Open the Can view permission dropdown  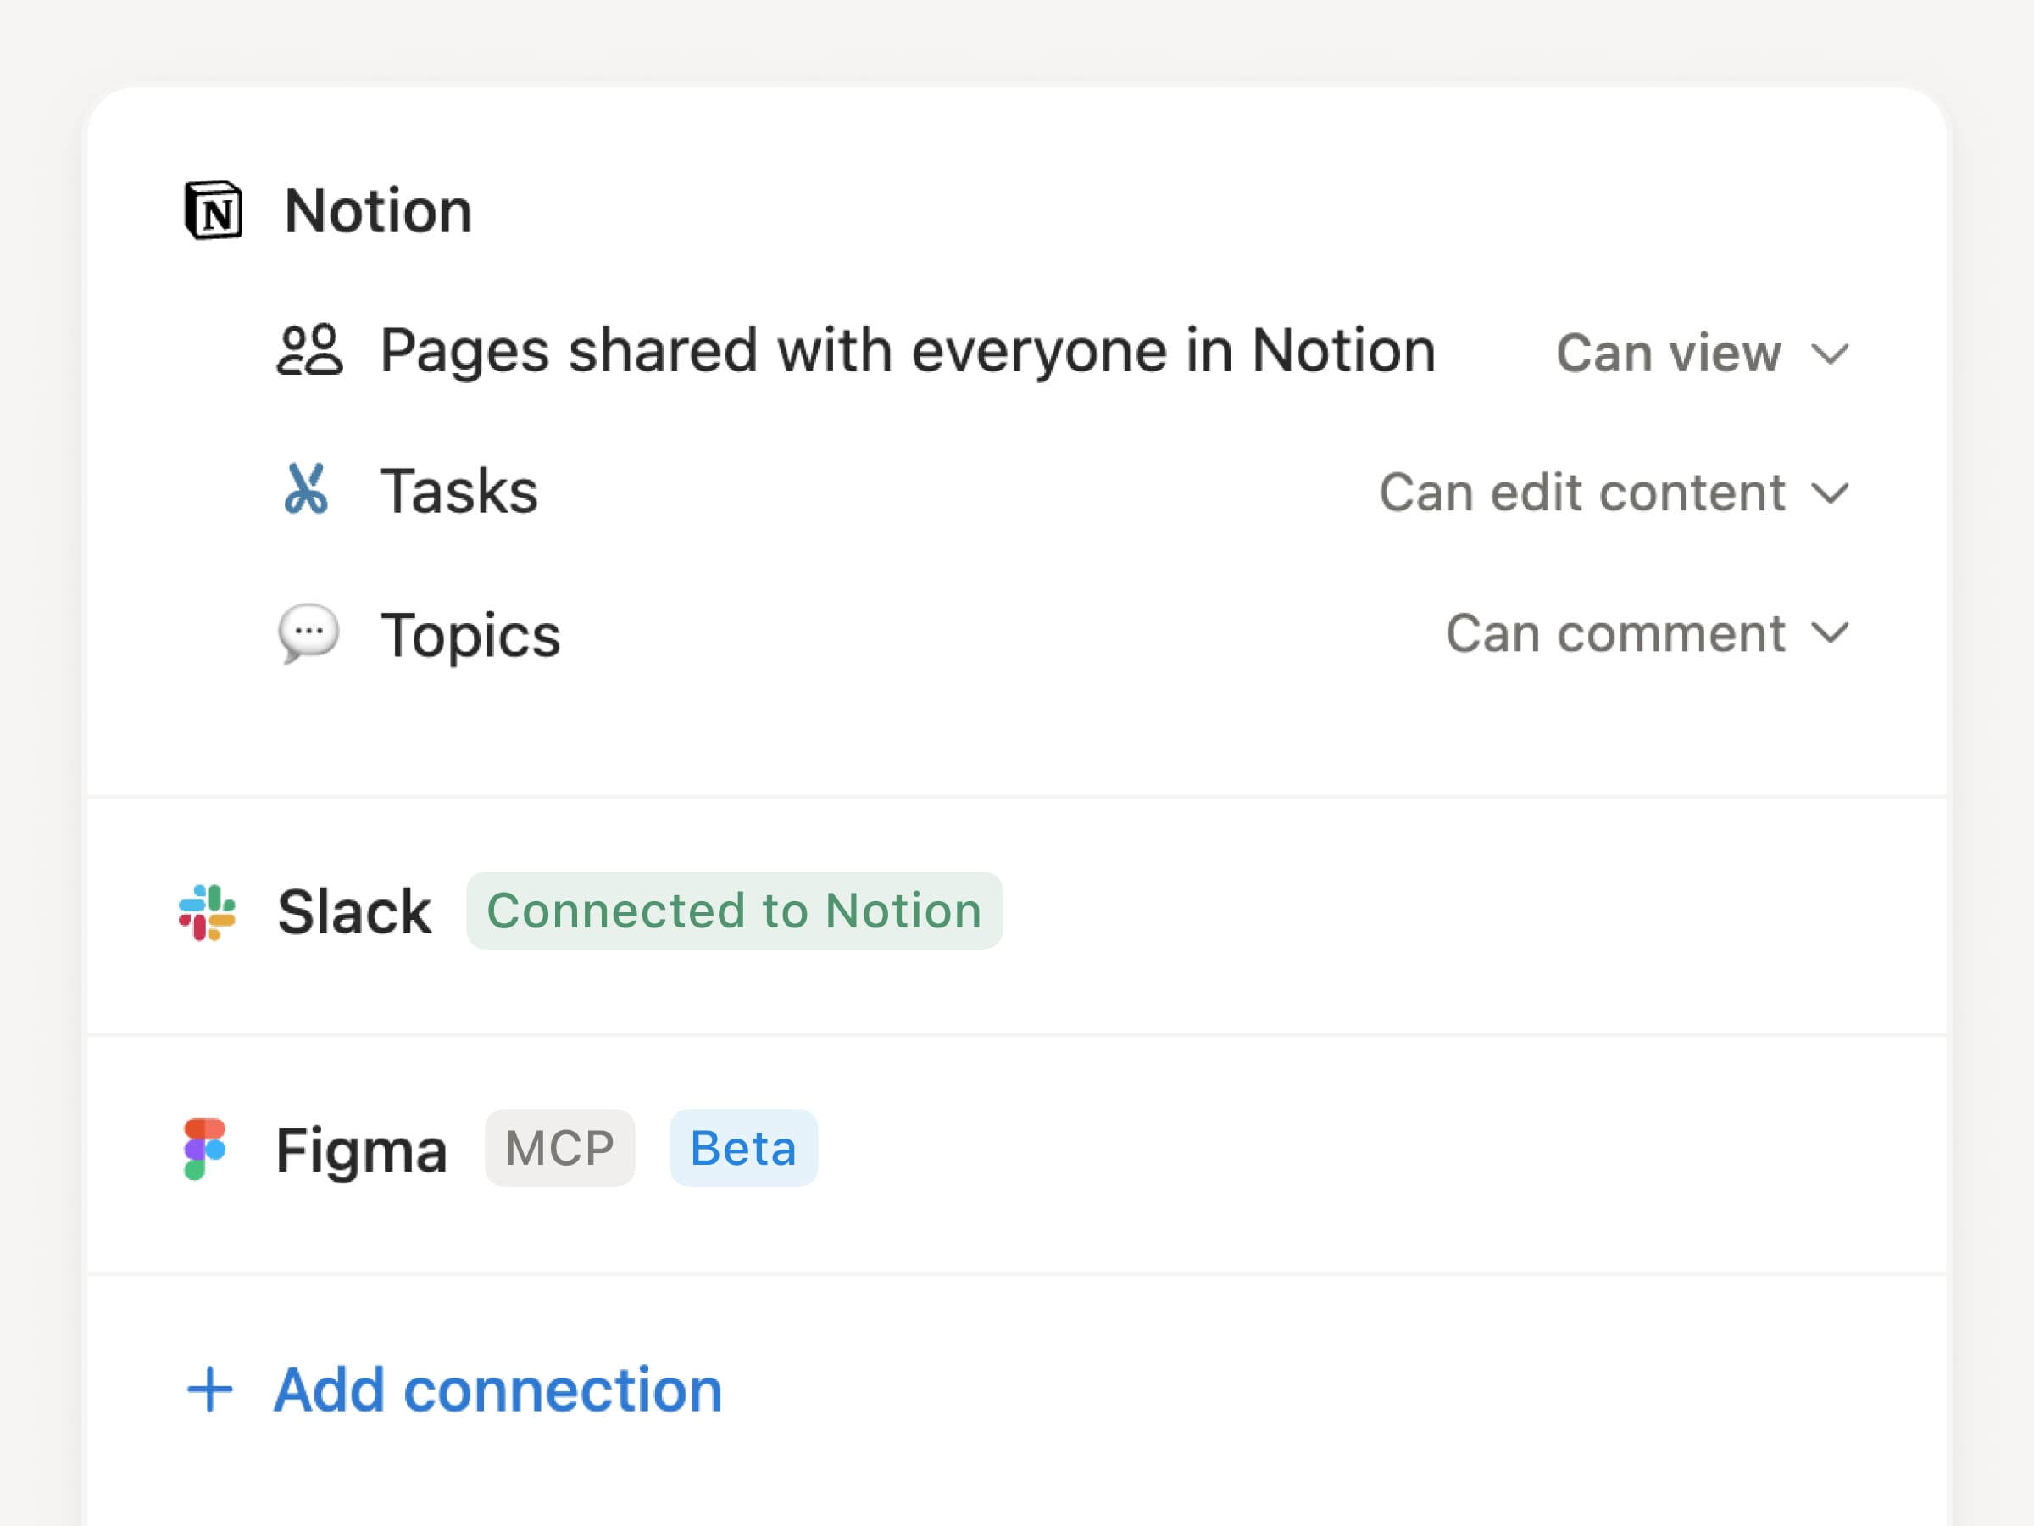[x=1701, y=354]
